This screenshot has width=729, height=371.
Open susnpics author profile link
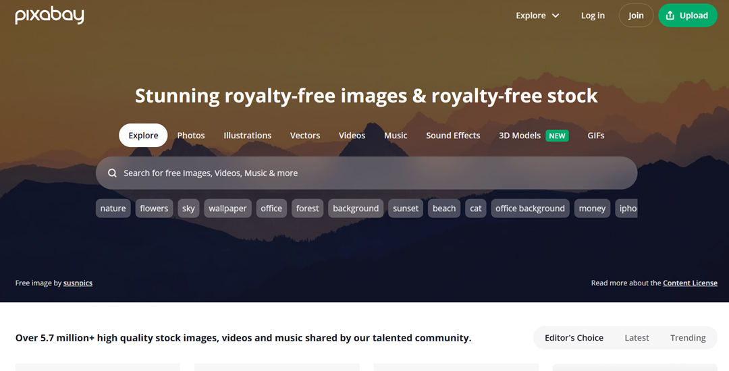click(78, 283)
